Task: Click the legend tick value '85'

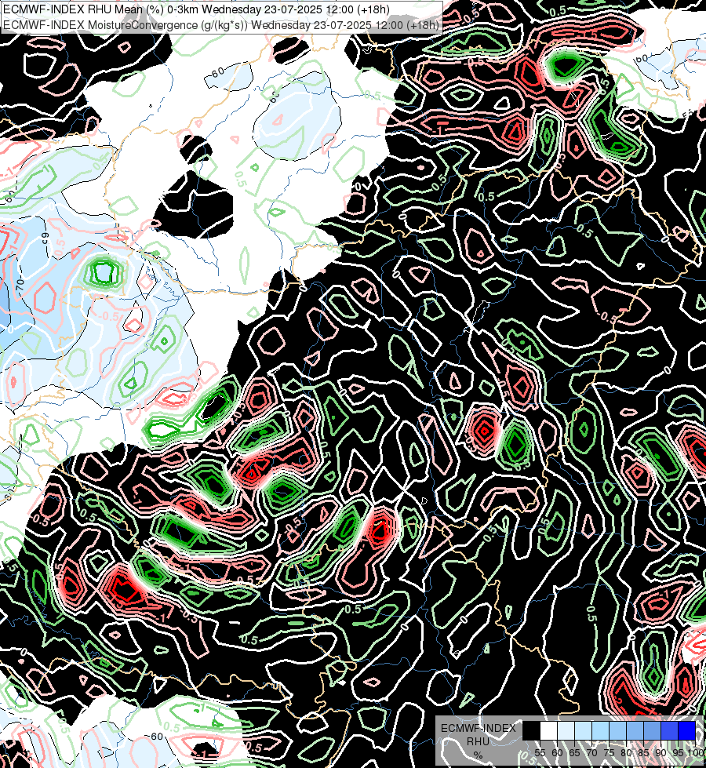Action: point(643,753)
